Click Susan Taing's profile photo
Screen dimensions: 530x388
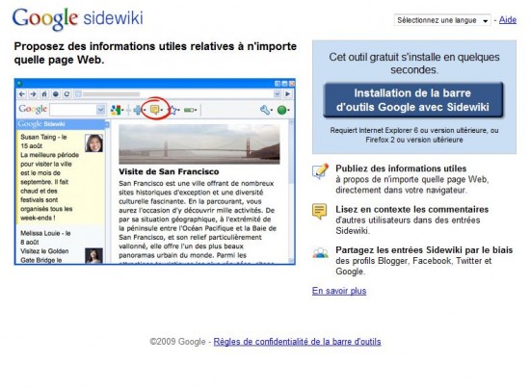click(x=94, y=142)
